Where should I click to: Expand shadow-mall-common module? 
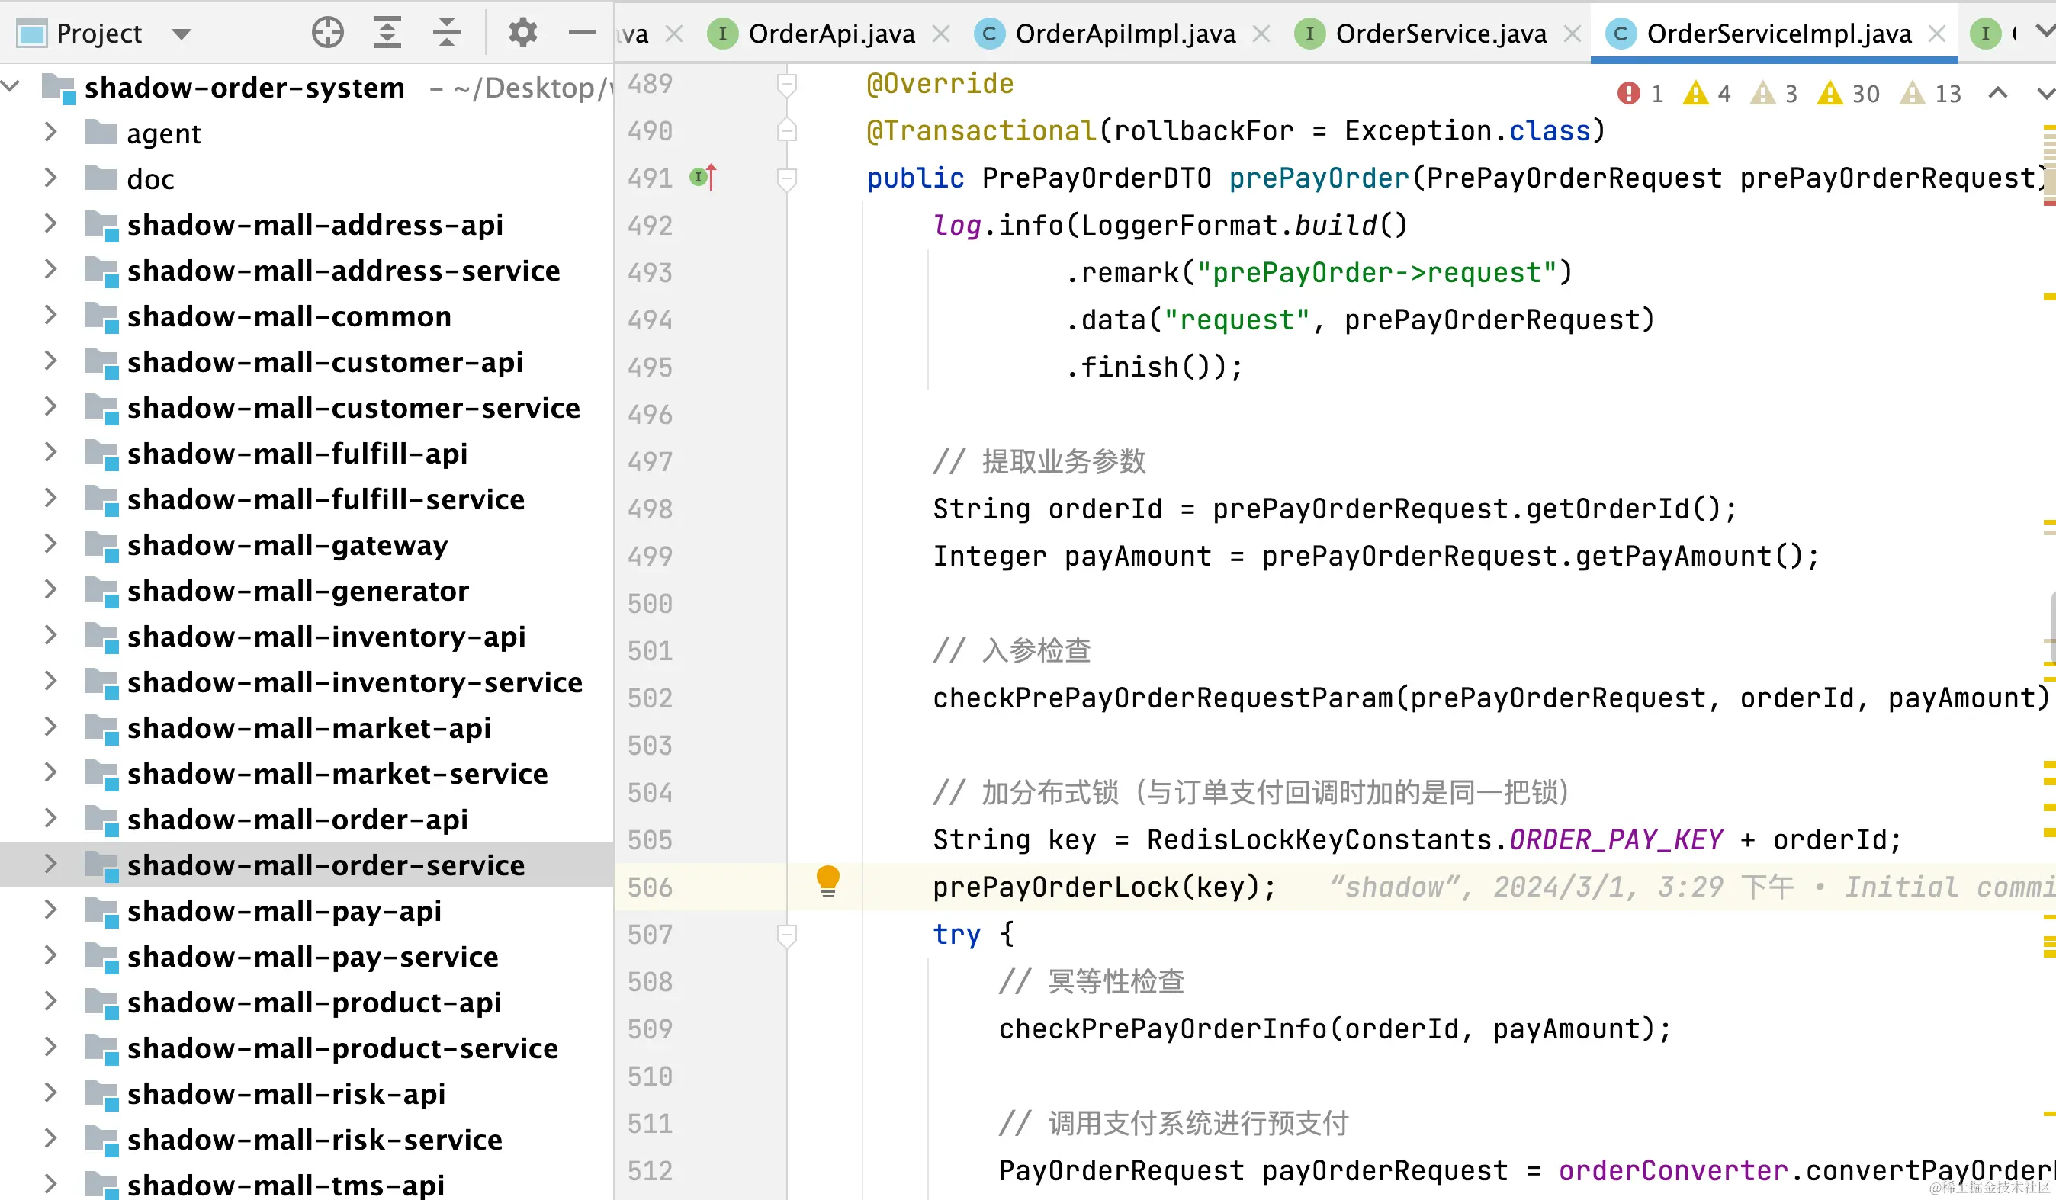(x=50, y=314)
